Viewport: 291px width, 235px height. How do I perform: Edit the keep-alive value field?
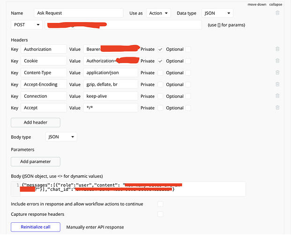[x=111, y=96]
